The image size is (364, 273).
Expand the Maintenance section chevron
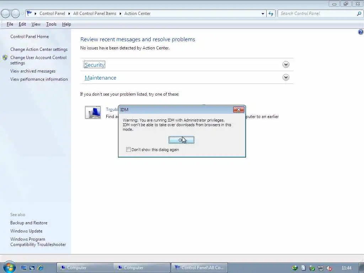(x=286, y=77)
